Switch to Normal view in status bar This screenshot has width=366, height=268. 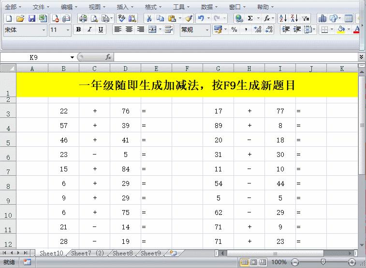[245, 262]
